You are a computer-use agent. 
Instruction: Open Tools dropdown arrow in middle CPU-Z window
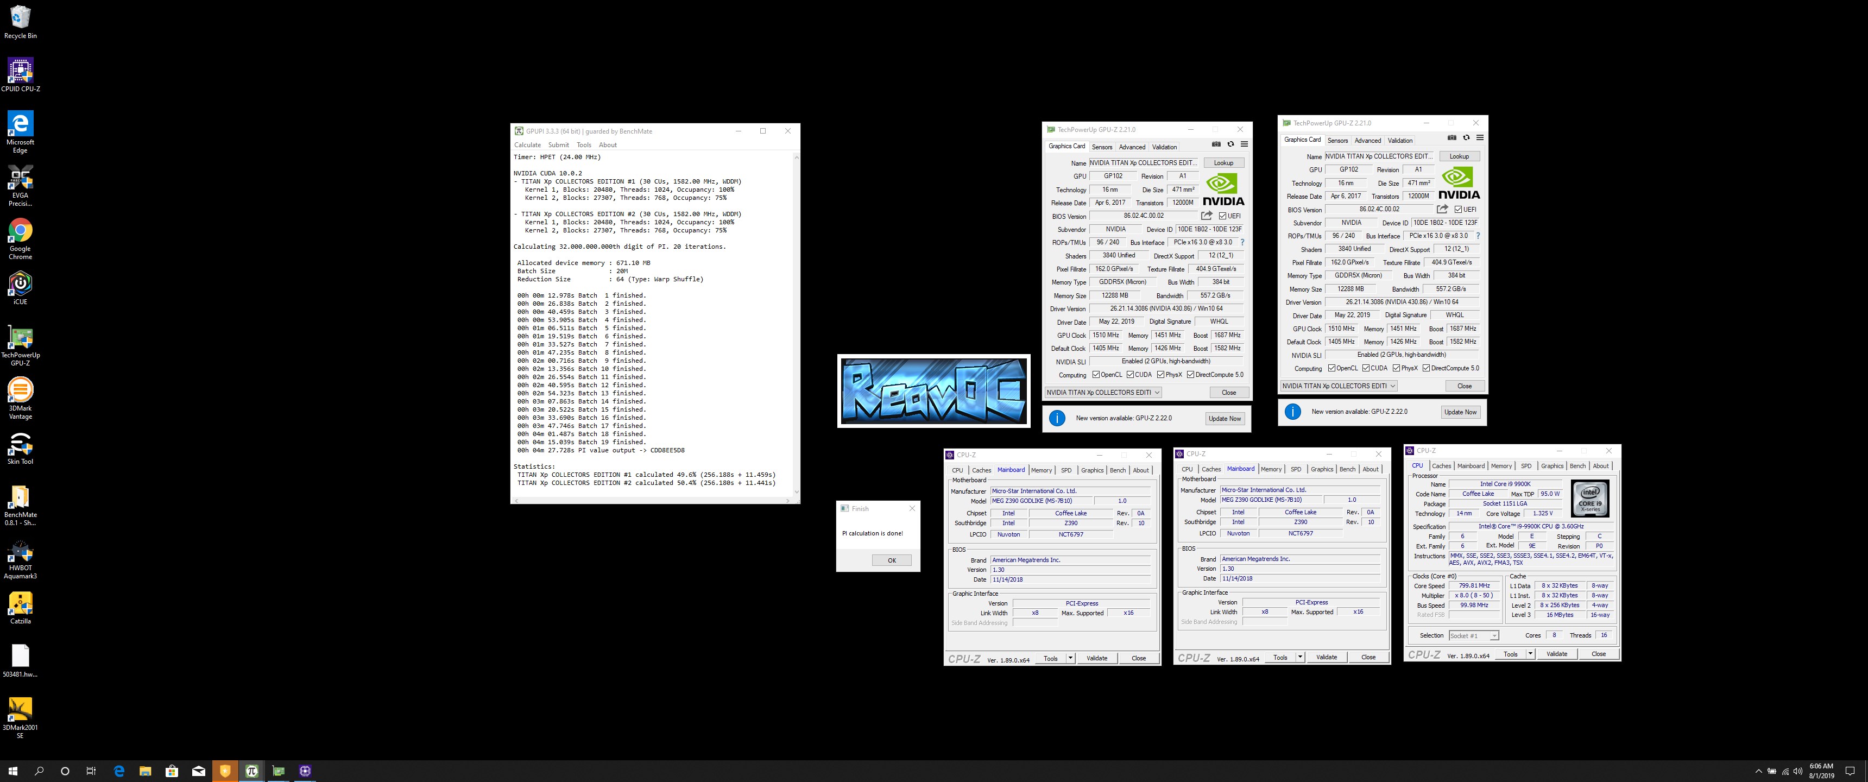click(x=1300, y=657)
